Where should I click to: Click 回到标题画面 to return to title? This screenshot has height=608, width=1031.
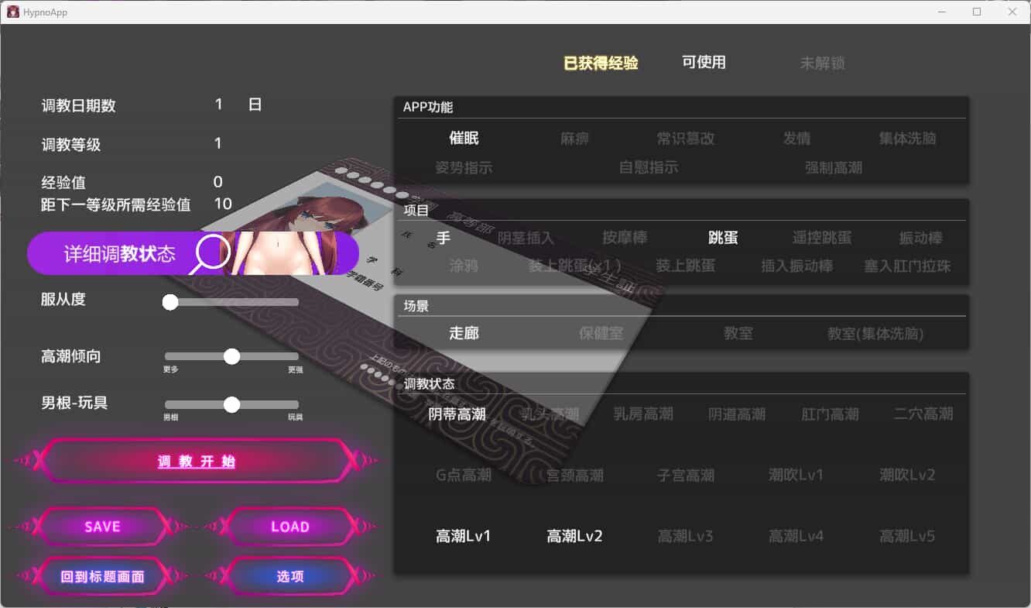click(x=101, y=576)
